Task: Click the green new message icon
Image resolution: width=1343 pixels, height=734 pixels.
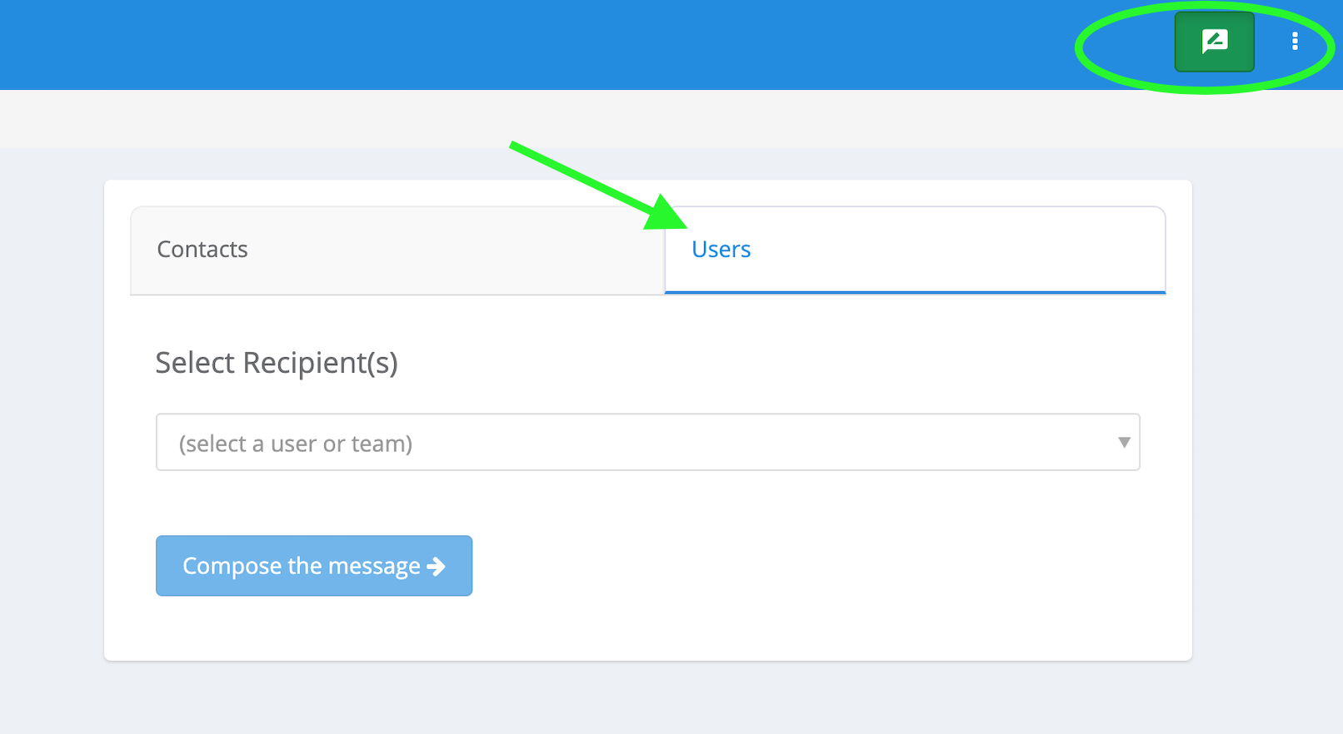Action: pyautogui.click(x=1214, y=42)
